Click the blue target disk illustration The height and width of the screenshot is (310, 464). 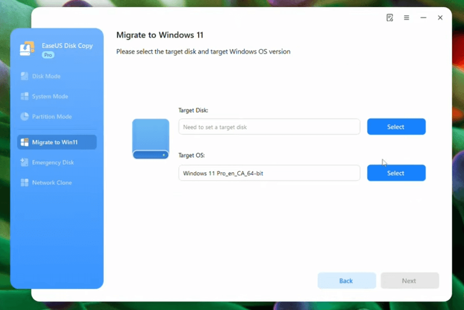[150, 139]
